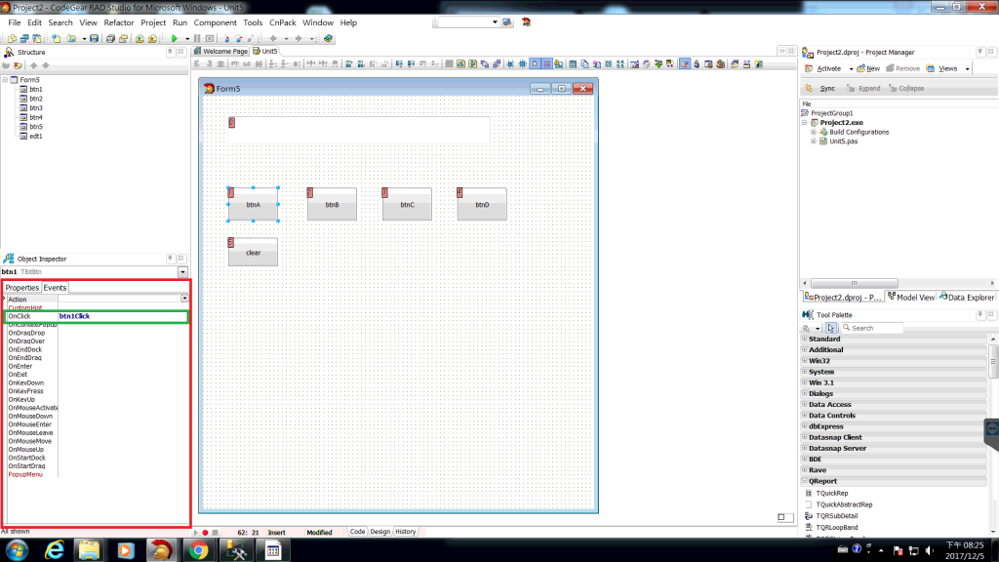Click the helmet icon beside desktop layout combo

[x=526, y=22]
